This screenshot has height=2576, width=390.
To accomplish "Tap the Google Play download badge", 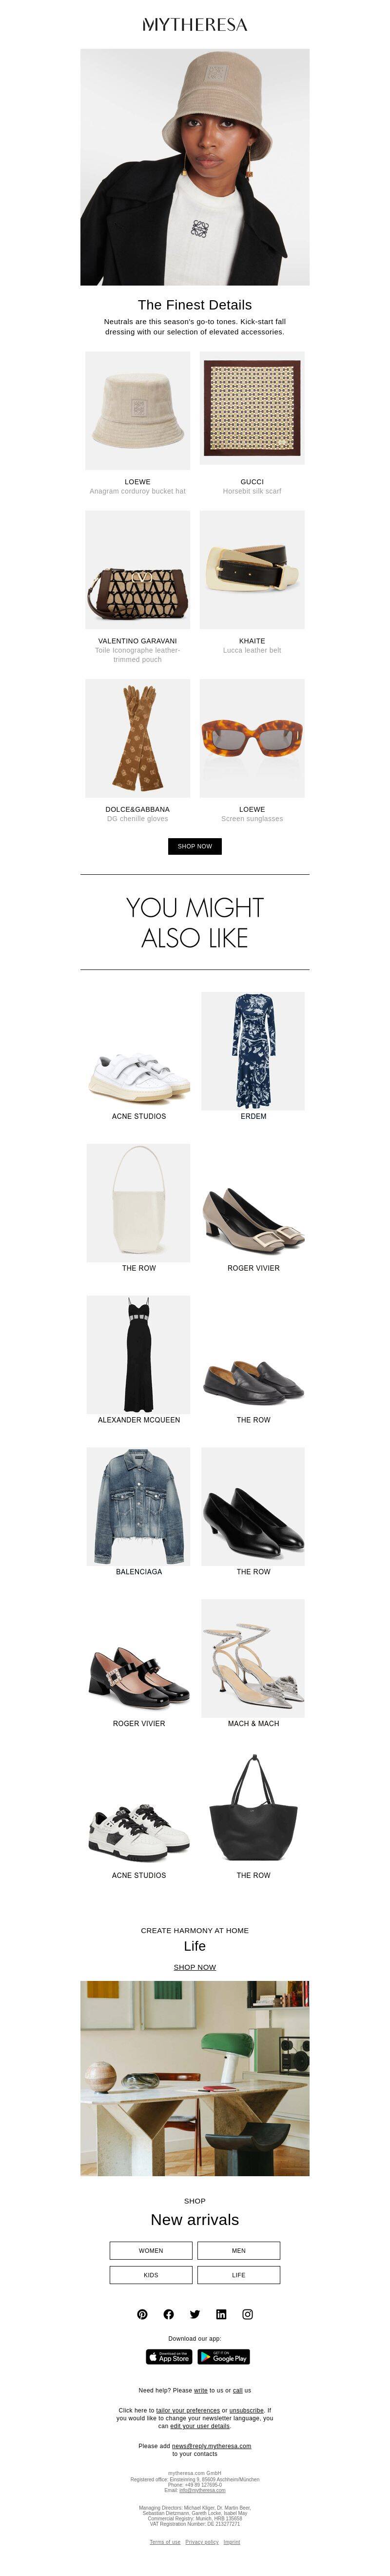I will [223, 2357].
